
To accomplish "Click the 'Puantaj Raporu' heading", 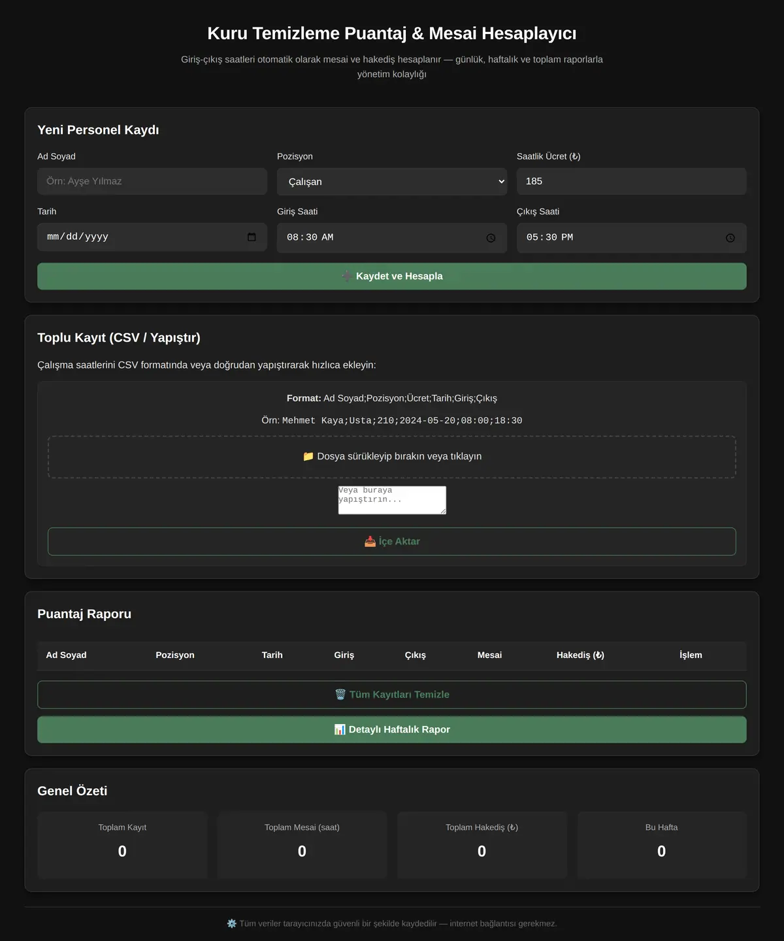I will pos(84,614).
